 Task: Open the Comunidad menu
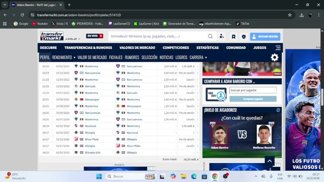pyautogui.click(x=236, y=48)
